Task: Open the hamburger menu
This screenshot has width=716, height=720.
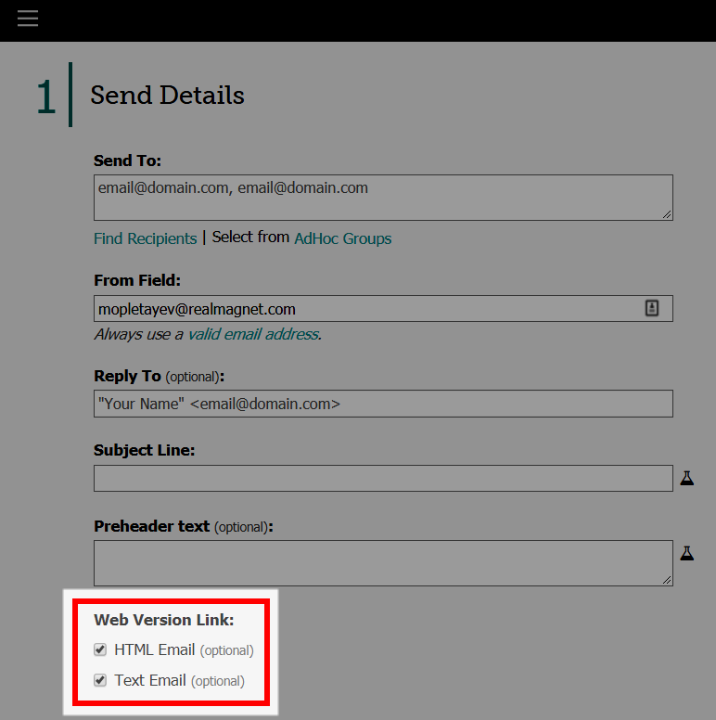Action: [28, 19]
